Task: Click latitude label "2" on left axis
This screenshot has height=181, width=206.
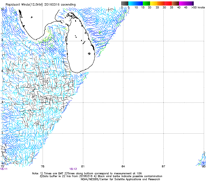Action: coord(2,133)
